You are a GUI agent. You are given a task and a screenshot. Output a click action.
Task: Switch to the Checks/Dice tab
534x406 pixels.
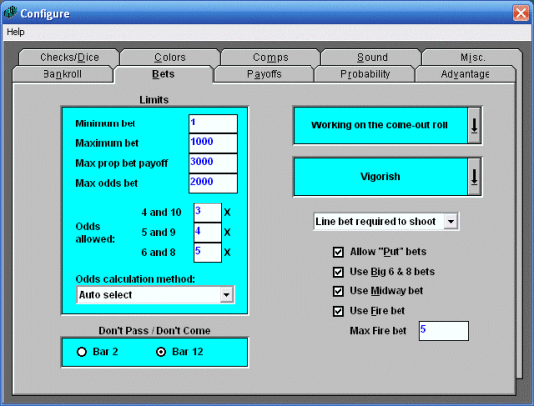point(69,57)
